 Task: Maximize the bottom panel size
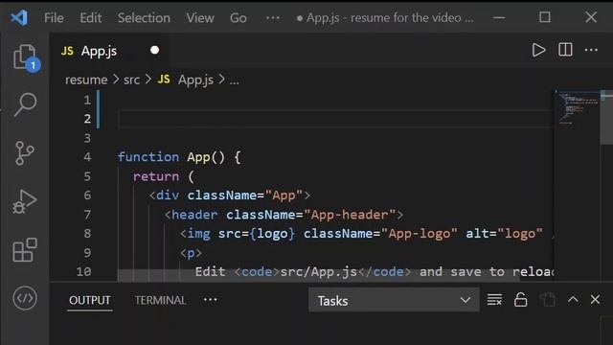[x=573, y=300]
